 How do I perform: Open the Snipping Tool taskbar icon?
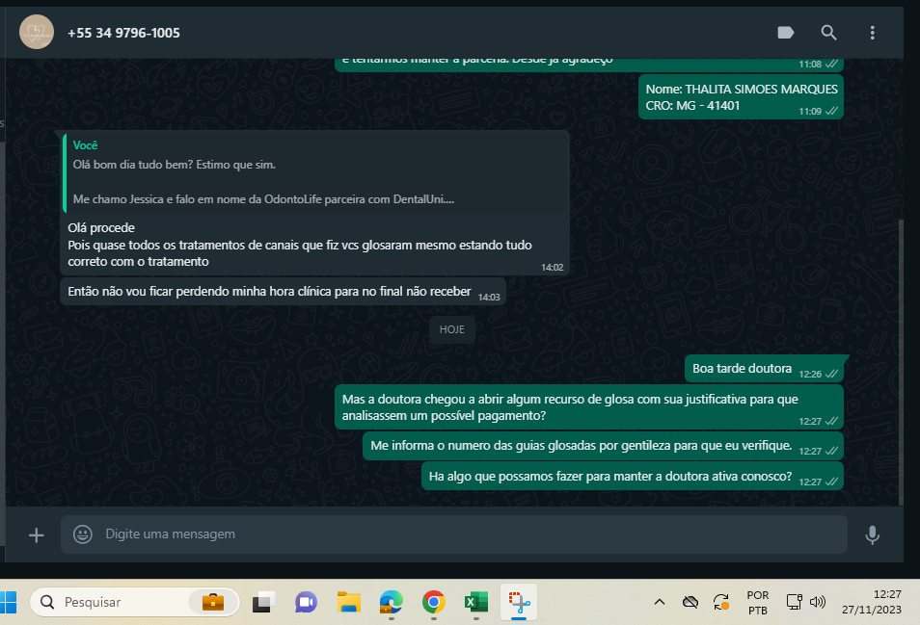click(x=520, y=602)
